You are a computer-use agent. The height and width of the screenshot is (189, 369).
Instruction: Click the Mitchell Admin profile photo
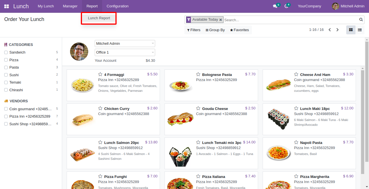(x=79, y=52)
